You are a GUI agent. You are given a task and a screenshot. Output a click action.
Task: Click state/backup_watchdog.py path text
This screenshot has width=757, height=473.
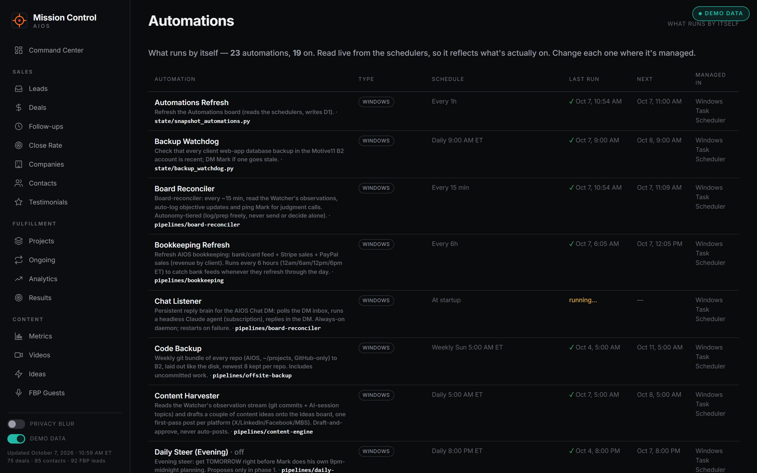point(194,168)
